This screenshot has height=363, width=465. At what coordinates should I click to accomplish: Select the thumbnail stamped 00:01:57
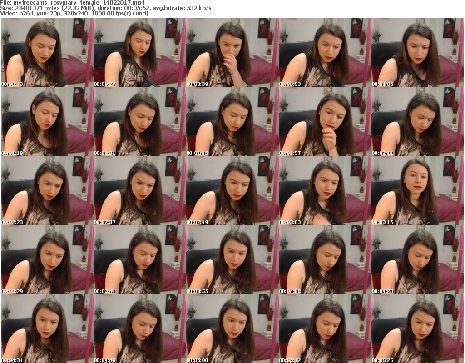325,121
